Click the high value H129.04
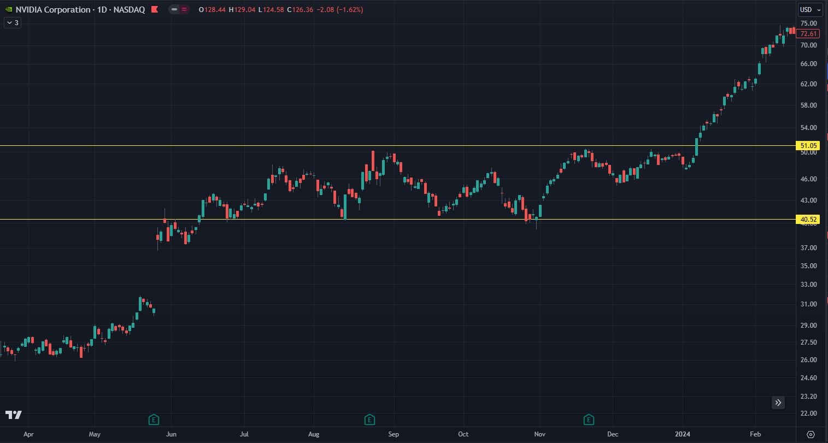 (x=242, y=10)
